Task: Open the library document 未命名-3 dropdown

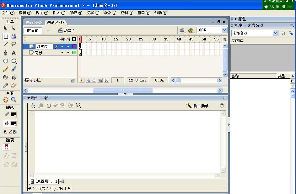Action: [275, 33]
